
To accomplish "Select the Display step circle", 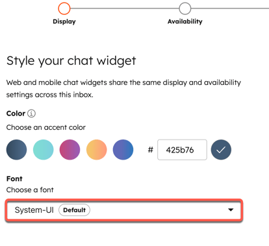I will (x=64, y=8).
